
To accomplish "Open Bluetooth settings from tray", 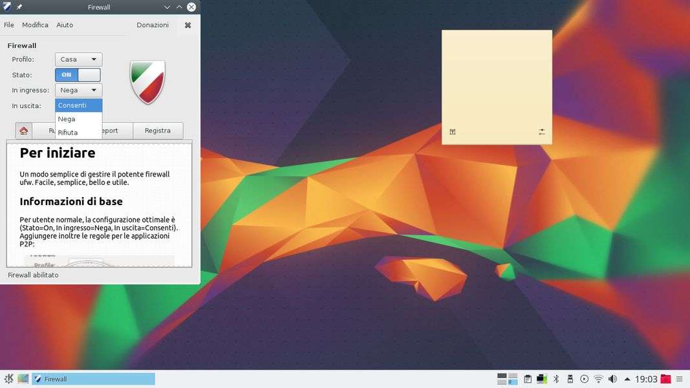I will [556, 379].
